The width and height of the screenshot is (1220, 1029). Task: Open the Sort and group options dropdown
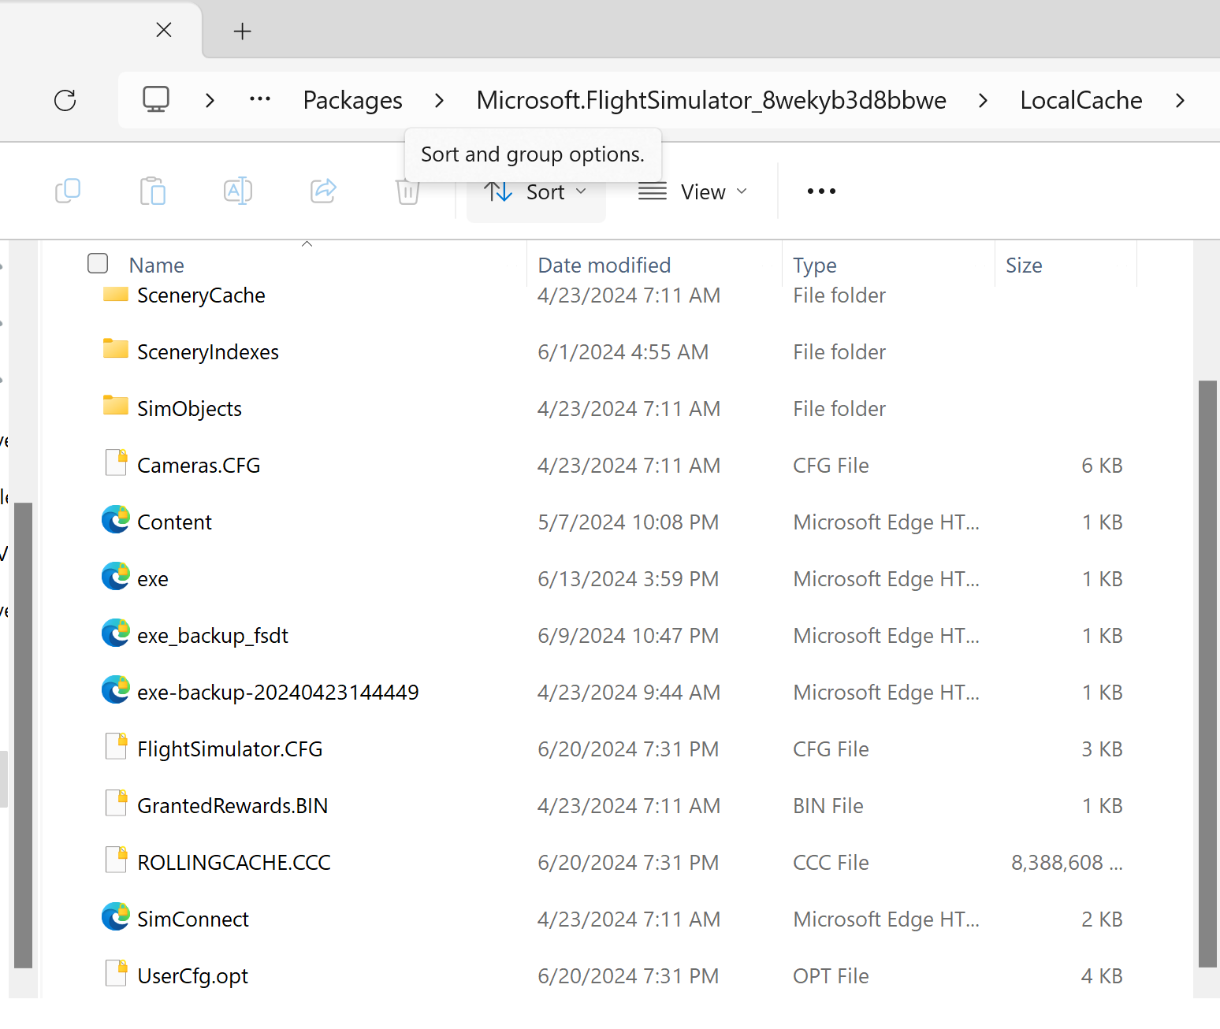point(537,191)
